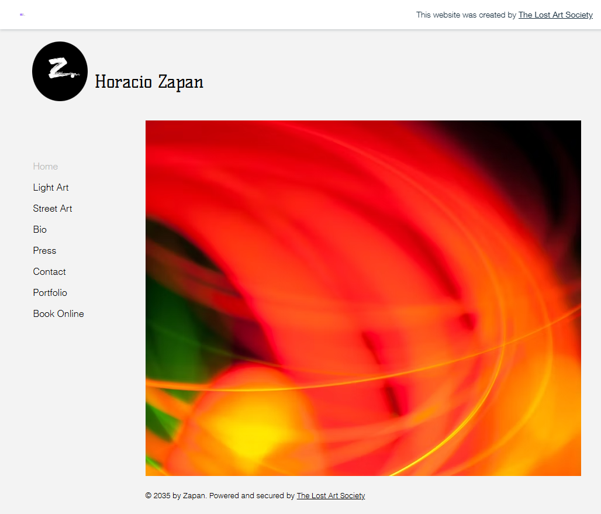This screenshot has height=514, width=601.
Task: Open the Street Art page
Action: (x=53, y=209)
